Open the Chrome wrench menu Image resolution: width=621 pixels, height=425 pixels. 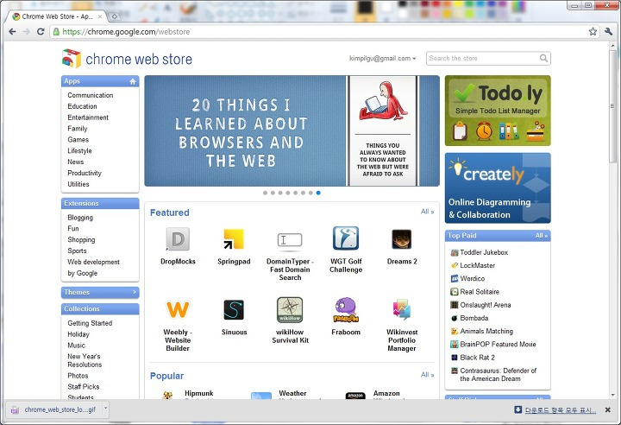[x=608, y=32]
